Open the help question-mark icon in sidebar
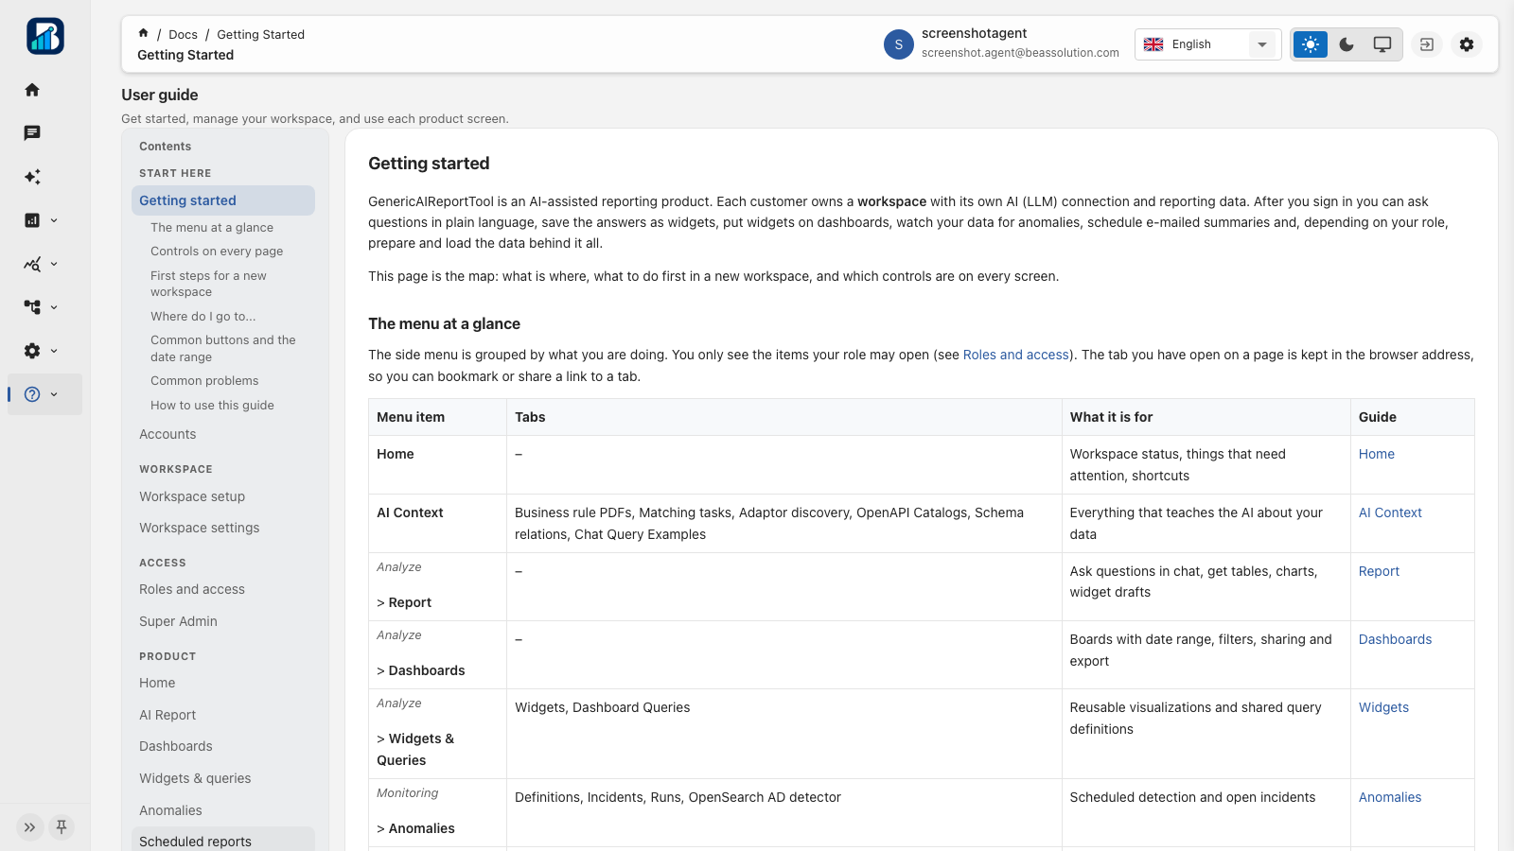 32,394
